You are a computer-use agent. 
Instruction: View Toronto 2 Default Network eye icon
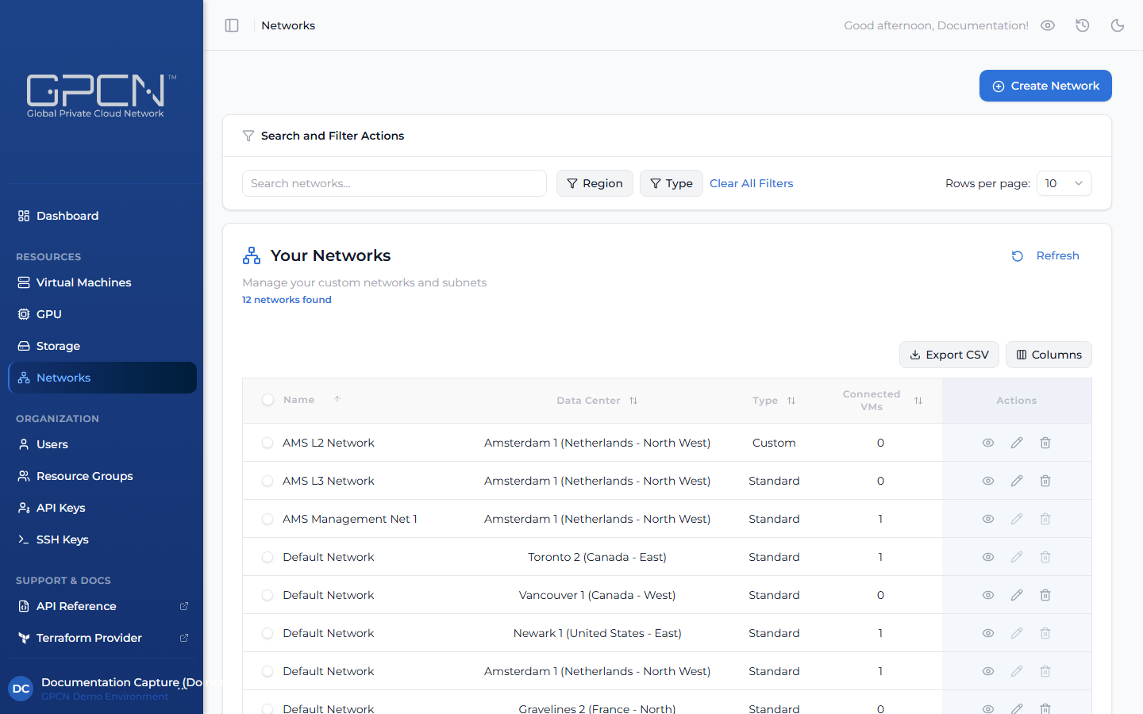(988, 557)
